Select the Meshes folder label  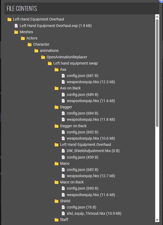26,32
